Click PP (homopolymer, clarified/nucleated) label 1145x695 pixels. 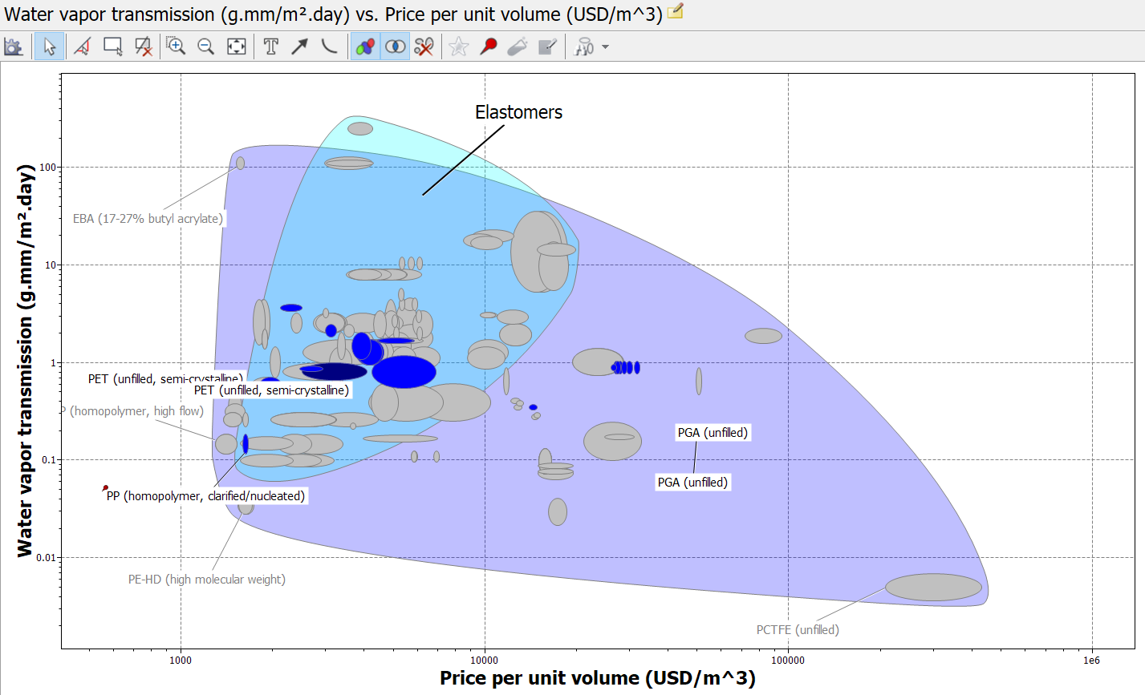206,495
